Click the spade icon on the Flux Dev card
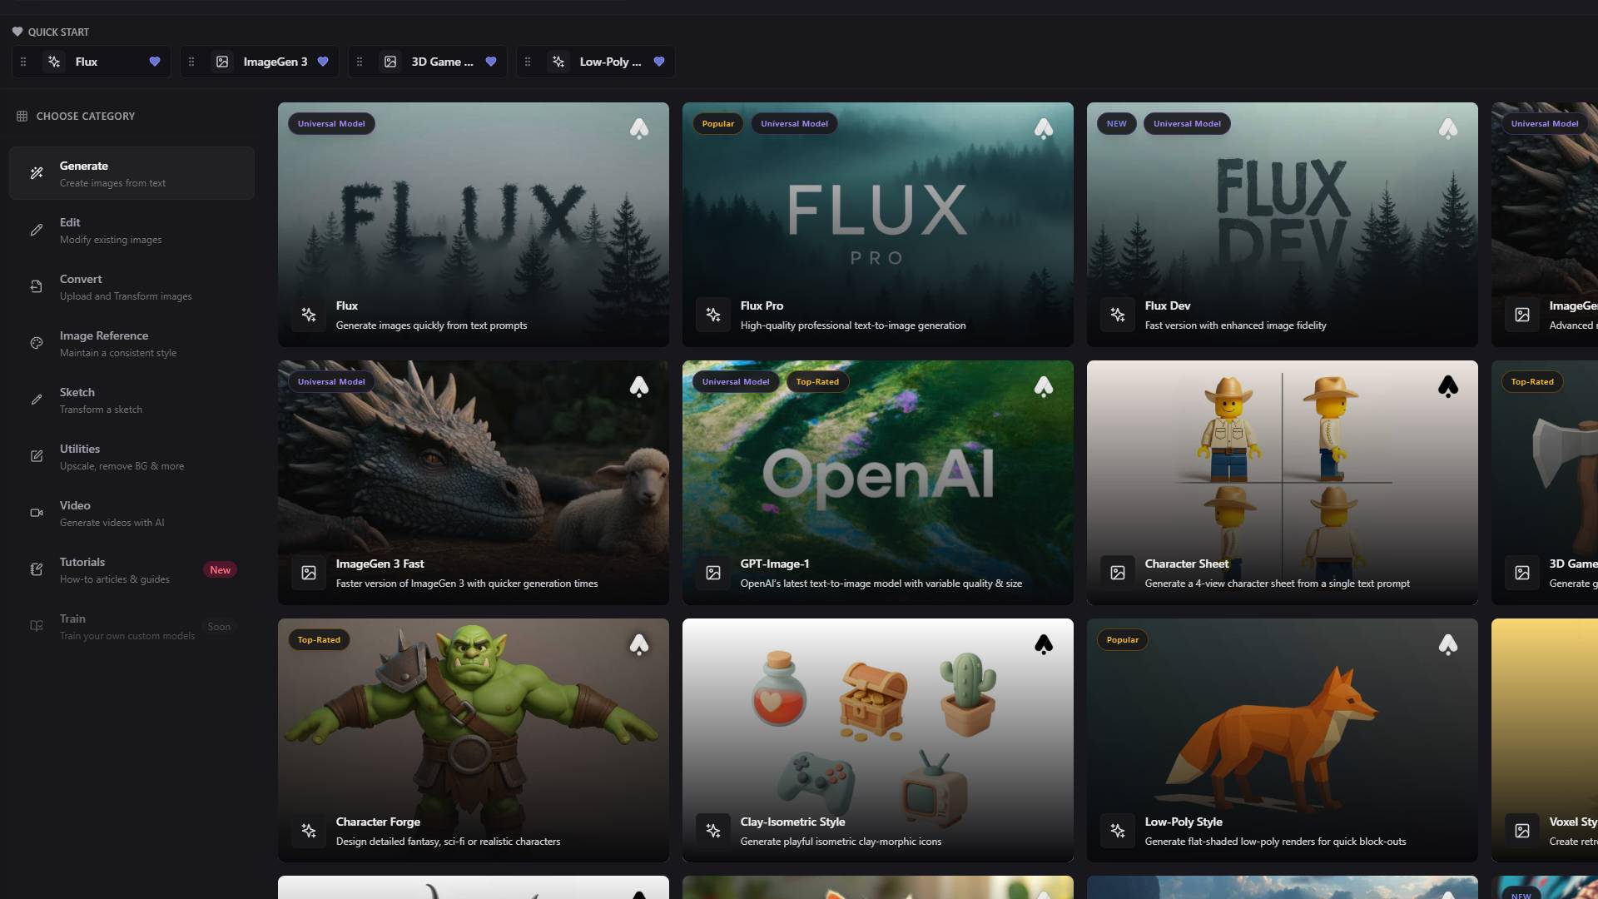 click(x=1448, y=128)
